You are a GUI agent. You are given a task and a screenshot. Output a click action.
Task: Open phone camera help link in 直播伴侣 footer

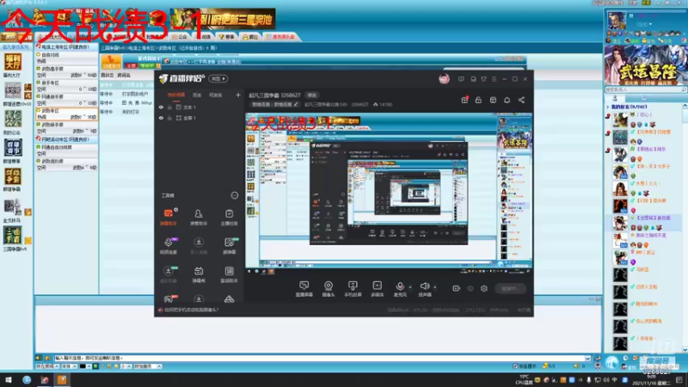[191, 310]
